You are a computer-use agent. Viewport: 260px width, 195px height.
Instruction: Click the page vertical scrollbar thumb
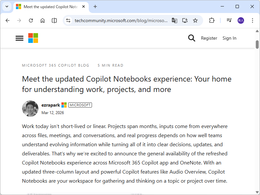coord(257,44)
